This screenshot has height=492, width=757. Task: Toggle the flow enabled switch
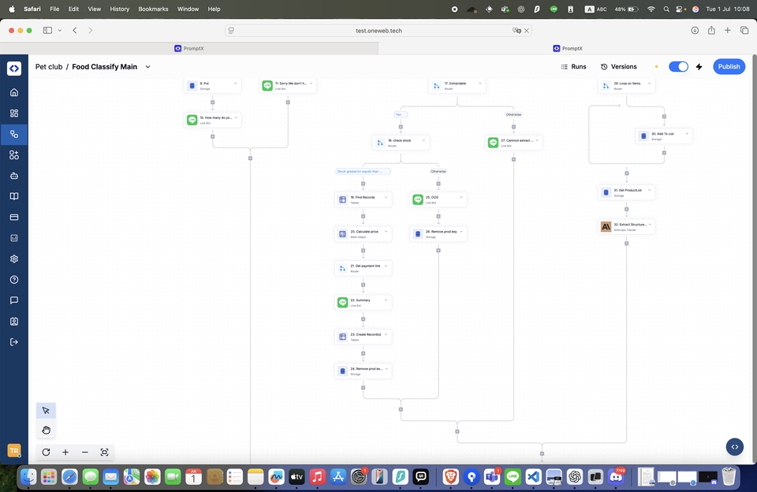tap(678, 67)
